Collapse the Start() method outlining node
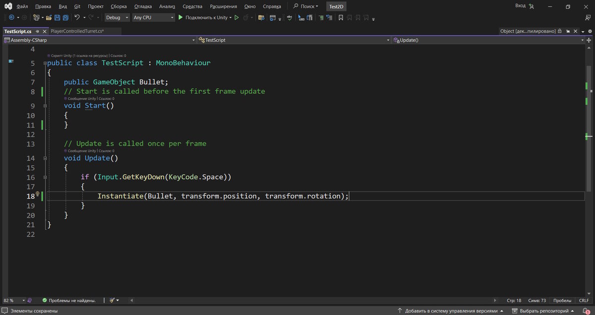This screenshot has height=315, width=595. point(45,106)
